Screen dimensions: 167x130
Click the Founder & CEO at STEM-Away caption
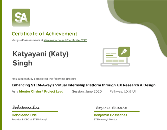pos(29,120)
